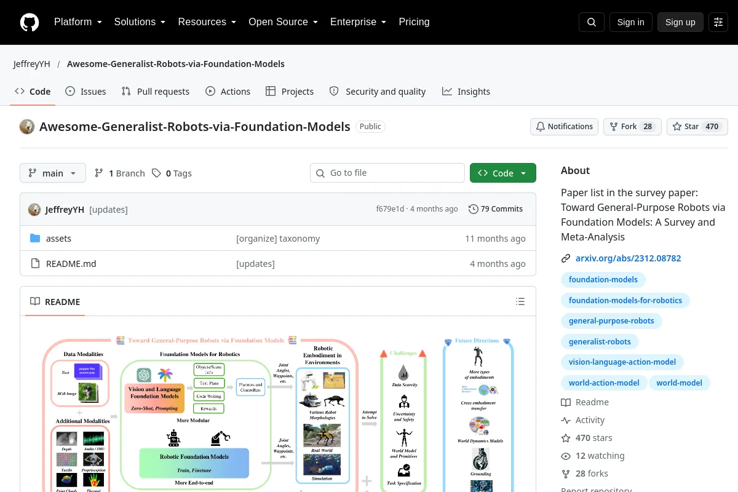Image resolution: width=738 pixels, height=492 pixels.
Task: Open the JeffreyYH owner breadcrumb link
Action: coord(32,64)
